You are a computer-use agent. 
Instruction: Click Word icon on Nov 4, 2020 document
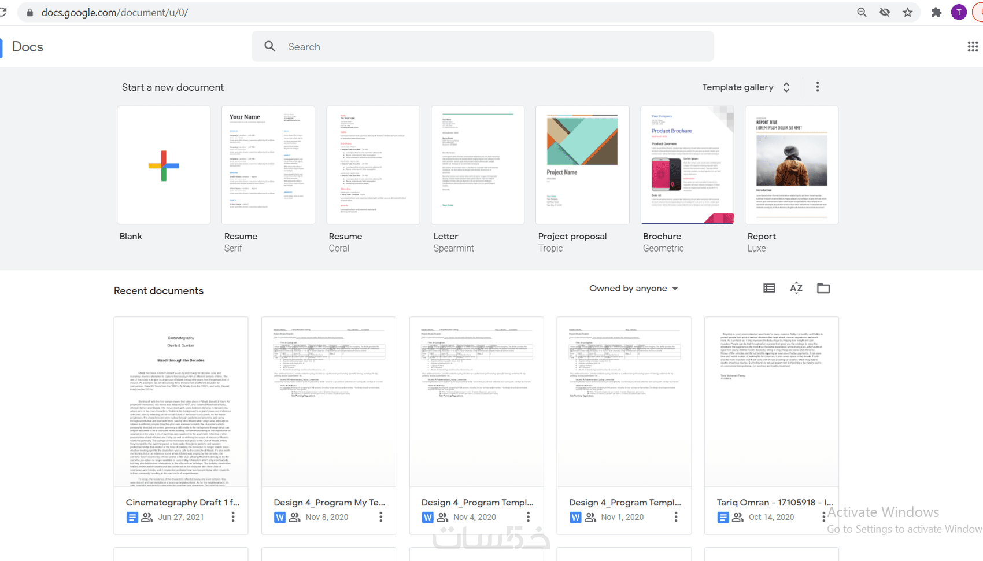[427, 518]
